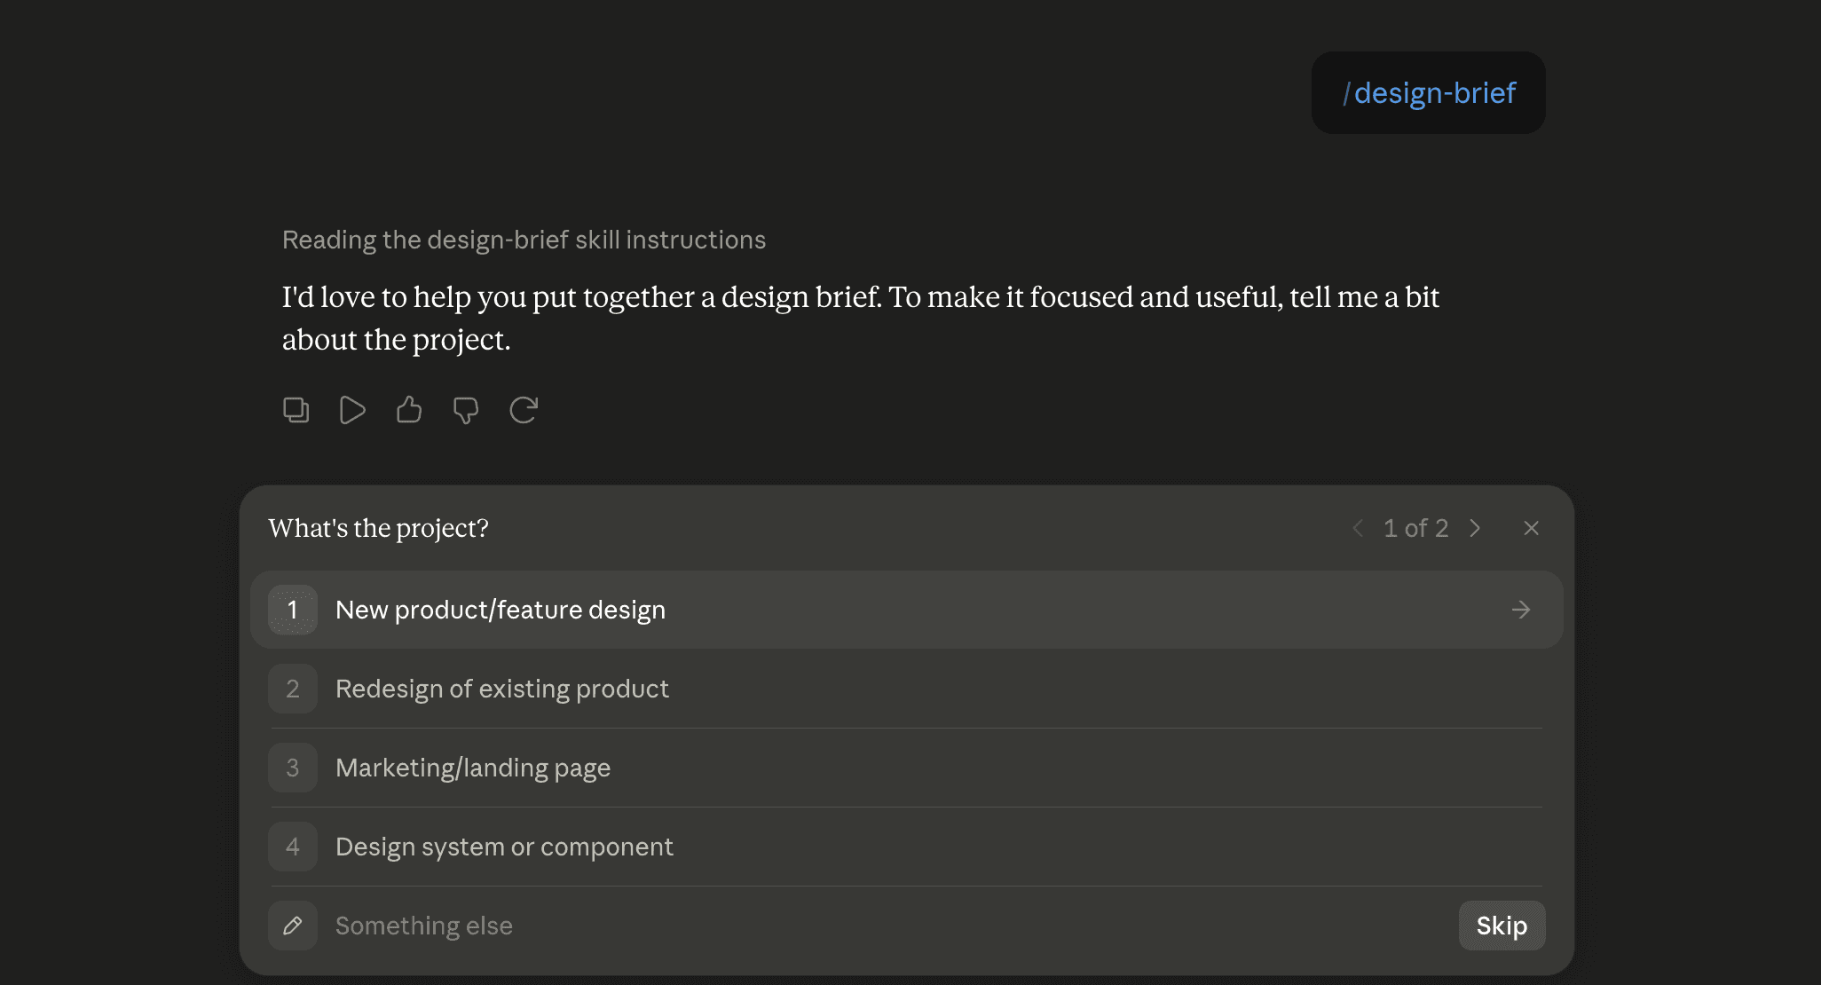Click the arrow on New product/feature row
1821x985 pixels.
click(x=1521, y=610)
